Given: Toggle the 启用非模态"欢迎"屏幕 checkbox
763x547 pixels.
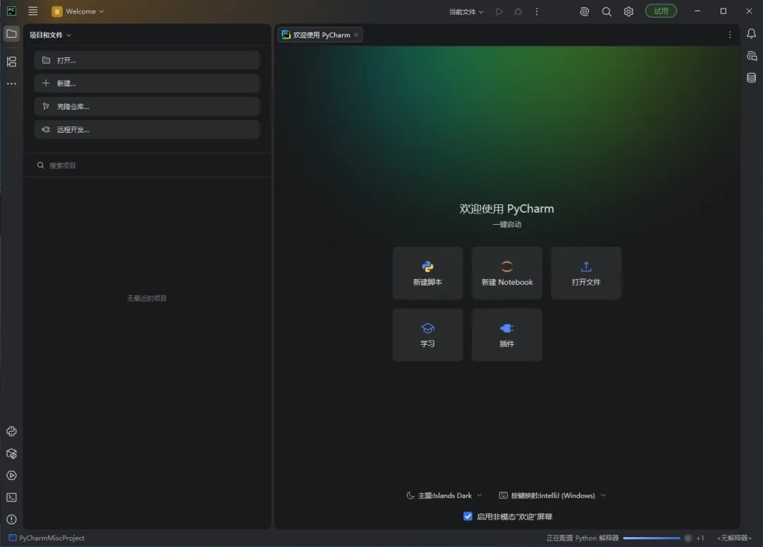Looking at the screenshot, I should point(468,517).
